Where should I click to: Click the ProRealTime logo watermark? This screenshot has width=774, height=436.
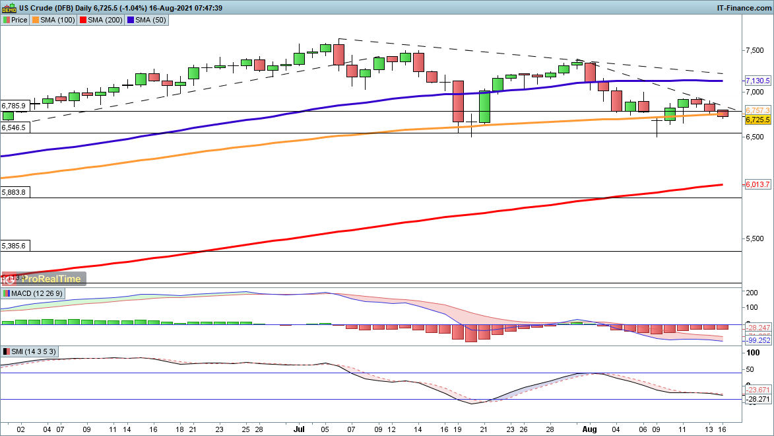click(x=44, y=279)
